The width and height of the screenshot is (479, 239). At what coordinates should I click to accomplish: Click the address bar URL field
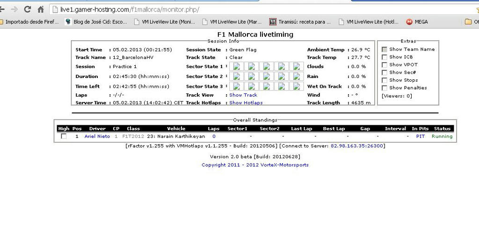coord(263,10)
